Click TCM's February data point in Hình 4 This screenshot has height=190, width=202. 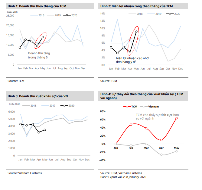tap(131, 124)
